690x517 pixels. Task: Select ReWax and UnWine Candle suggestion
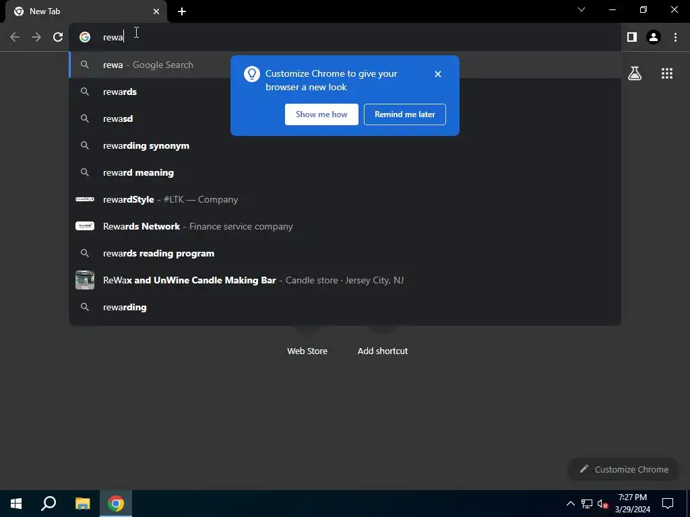(345, 280)
